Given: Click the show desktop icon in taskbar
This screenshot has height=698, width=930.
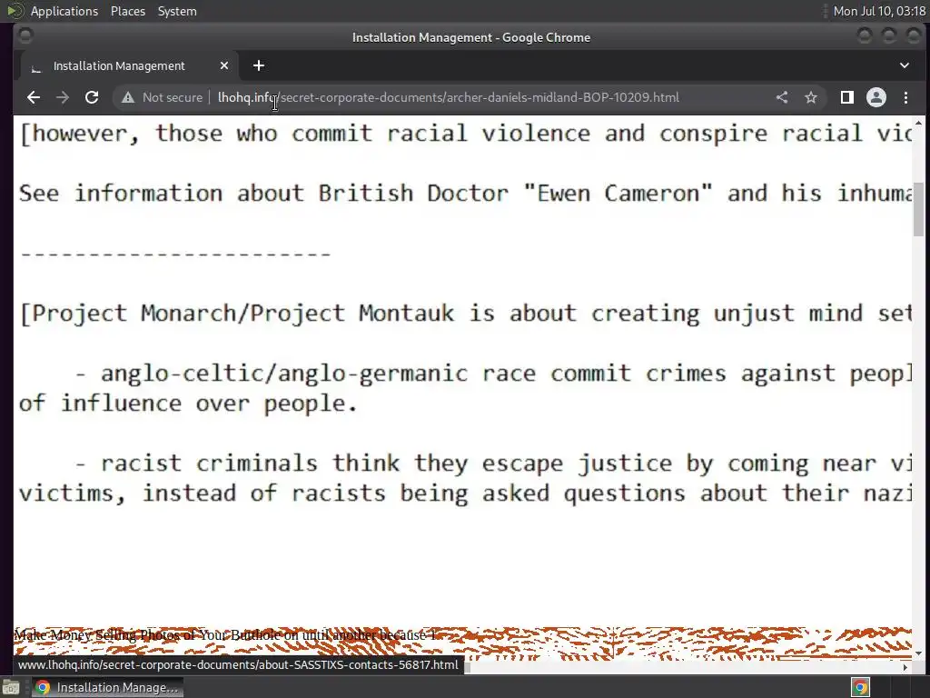Looking at the screenshot, I should [11, 687].
